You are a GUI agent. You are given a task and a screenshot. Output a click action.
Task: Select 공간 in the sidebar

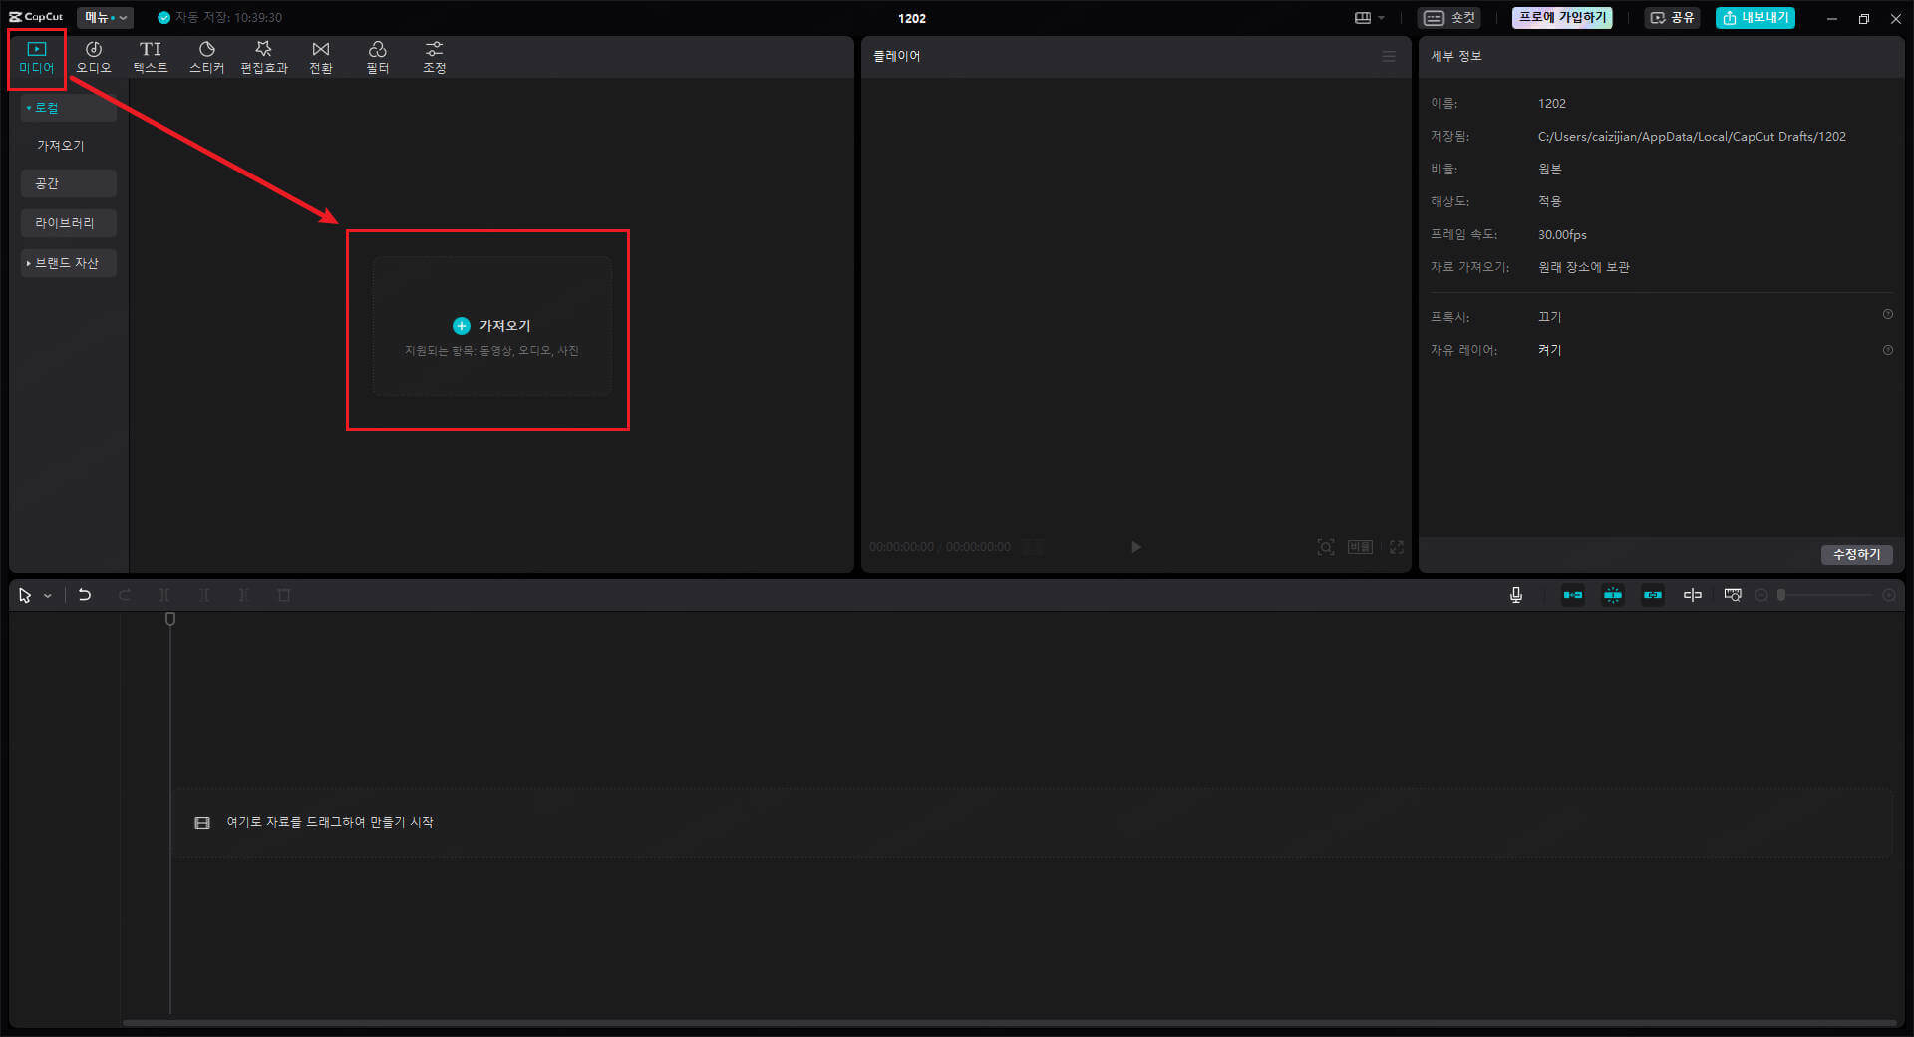point(68,183)
